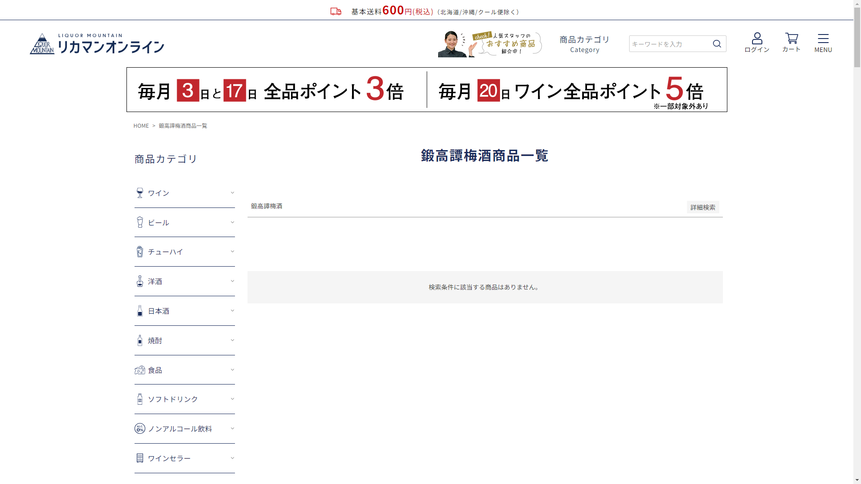
Task: Click the non-alcohol 0% icon
Action: pos(140,428)
